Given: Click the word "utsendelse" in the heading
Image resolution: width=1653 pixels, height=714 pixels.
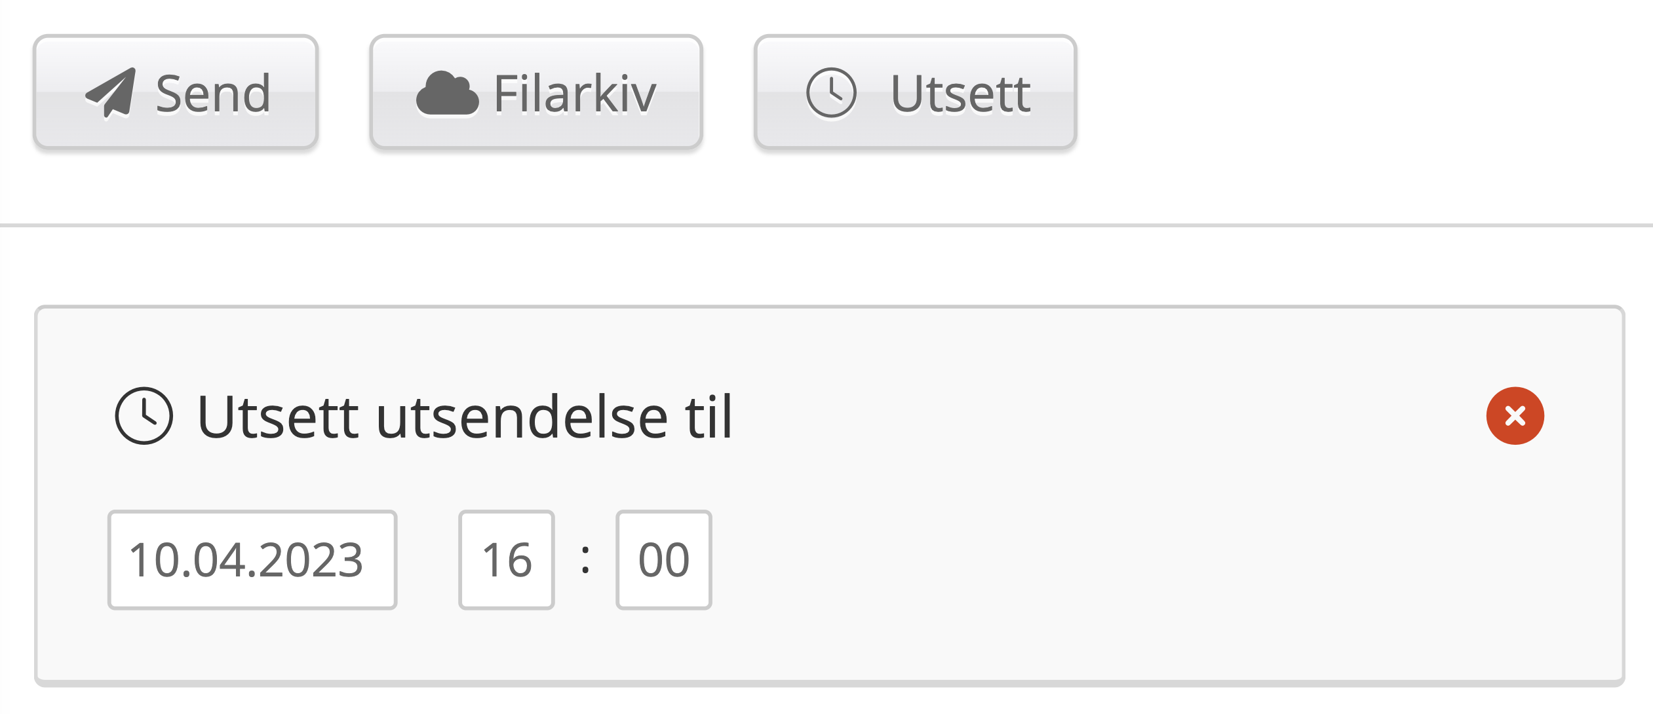Looking at the screenshot, I should click(522, 417).
